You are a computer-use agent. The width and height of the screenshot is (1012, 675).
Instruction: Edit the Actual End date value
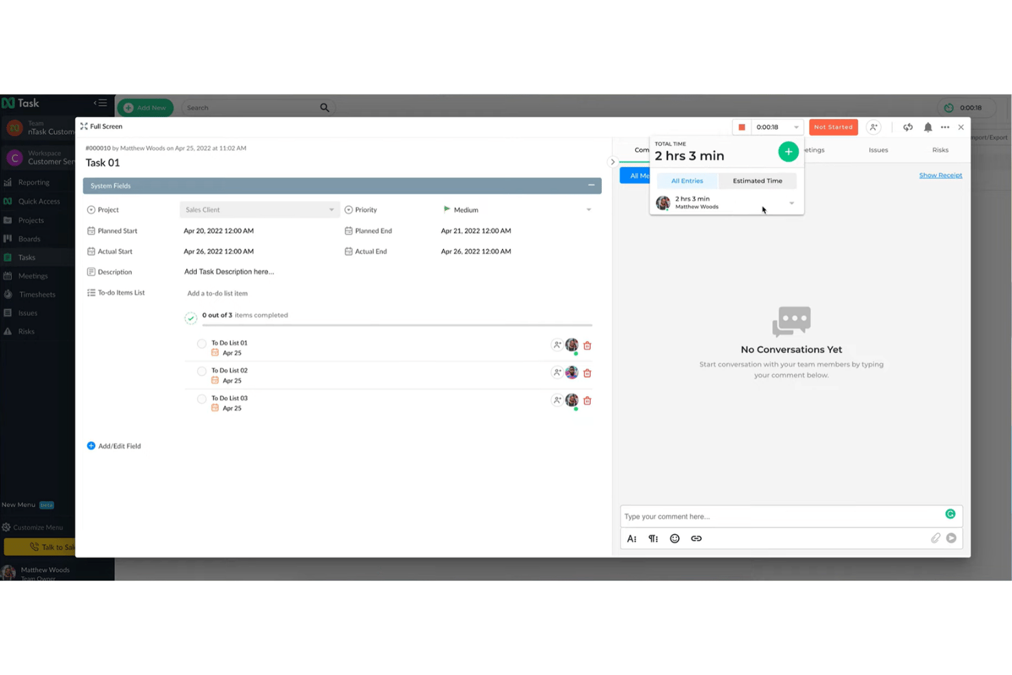point(476,252)
